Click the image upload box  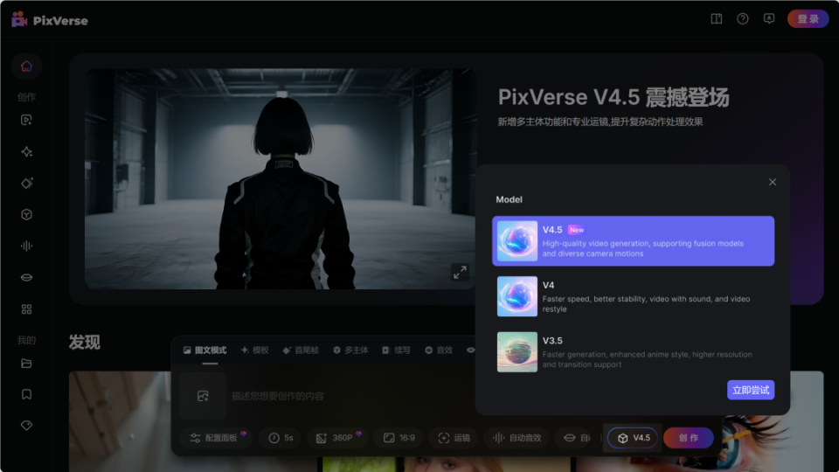click(203, 396)
